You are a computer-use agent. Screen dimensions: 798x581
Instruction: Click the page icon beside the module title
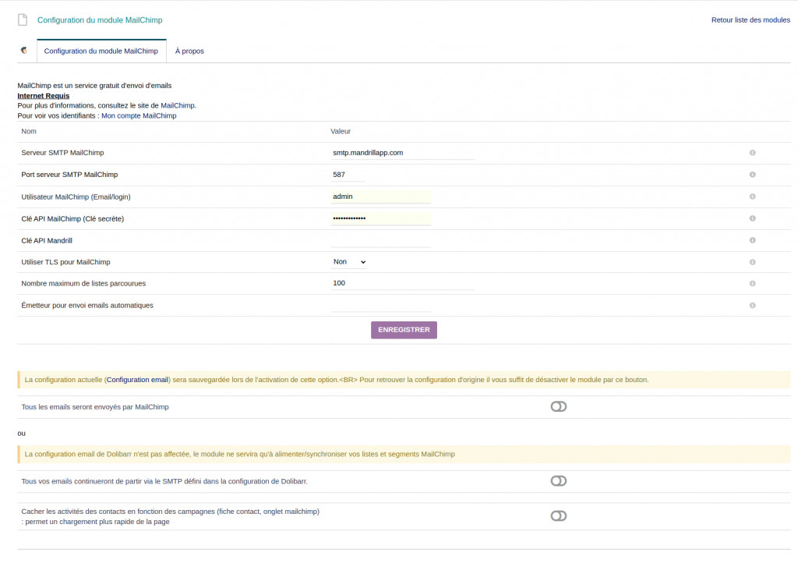pyautogui.click(x=23, y=19)
